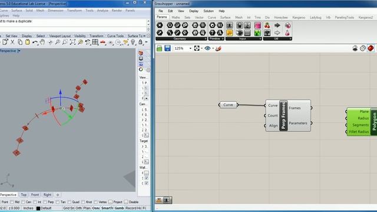The height and width of the screenshot is (212, 377).
Task: Switch to Top viewport tab
Action: tap(24, 195)
